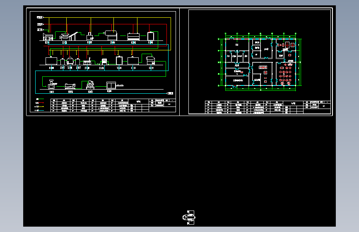Click the red pipeline inlet tag
The width and height of the screenshot is (359, 232).
pos(40,24)
